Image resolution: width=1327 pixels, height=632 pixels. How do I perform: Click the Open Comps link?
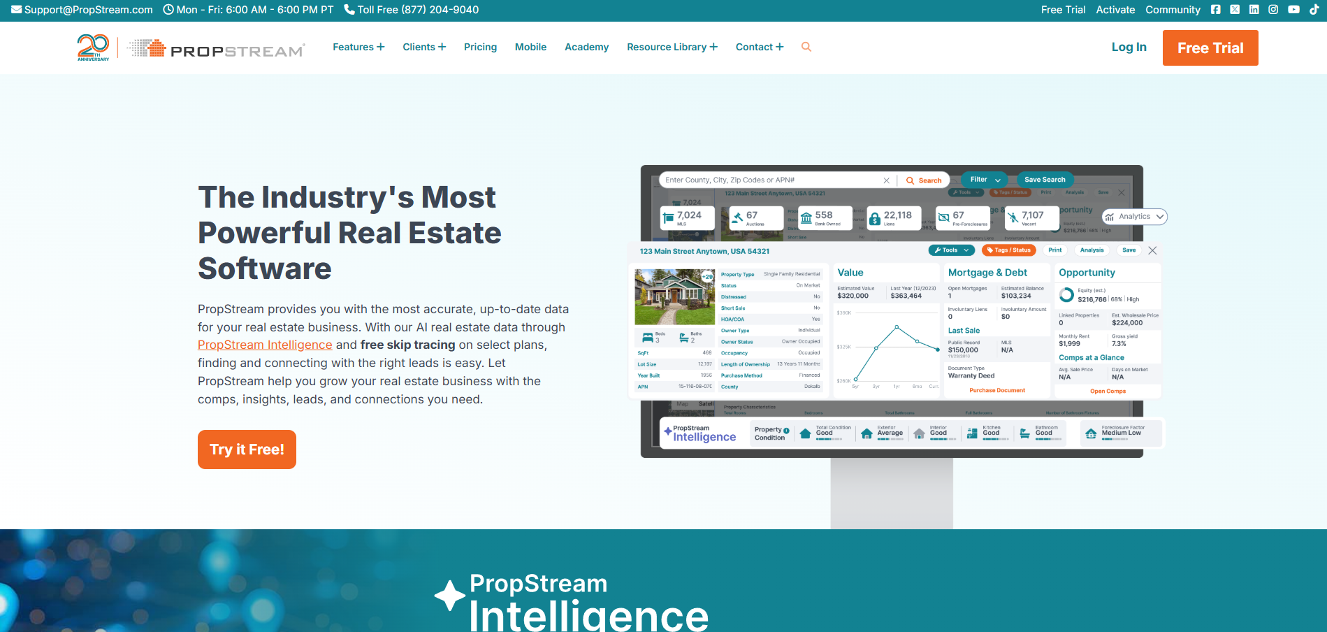pos(1108,392)
